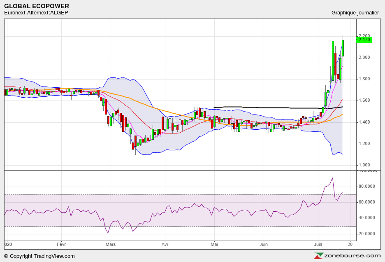Click the 1.000 price axis label
This screenshot has height=262, width=385.
click(364, 165)
